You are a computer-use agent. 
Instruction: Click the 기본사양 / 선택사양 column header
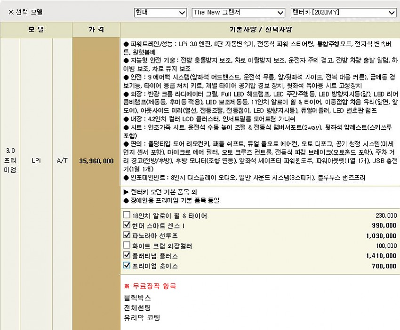[260, 30]
